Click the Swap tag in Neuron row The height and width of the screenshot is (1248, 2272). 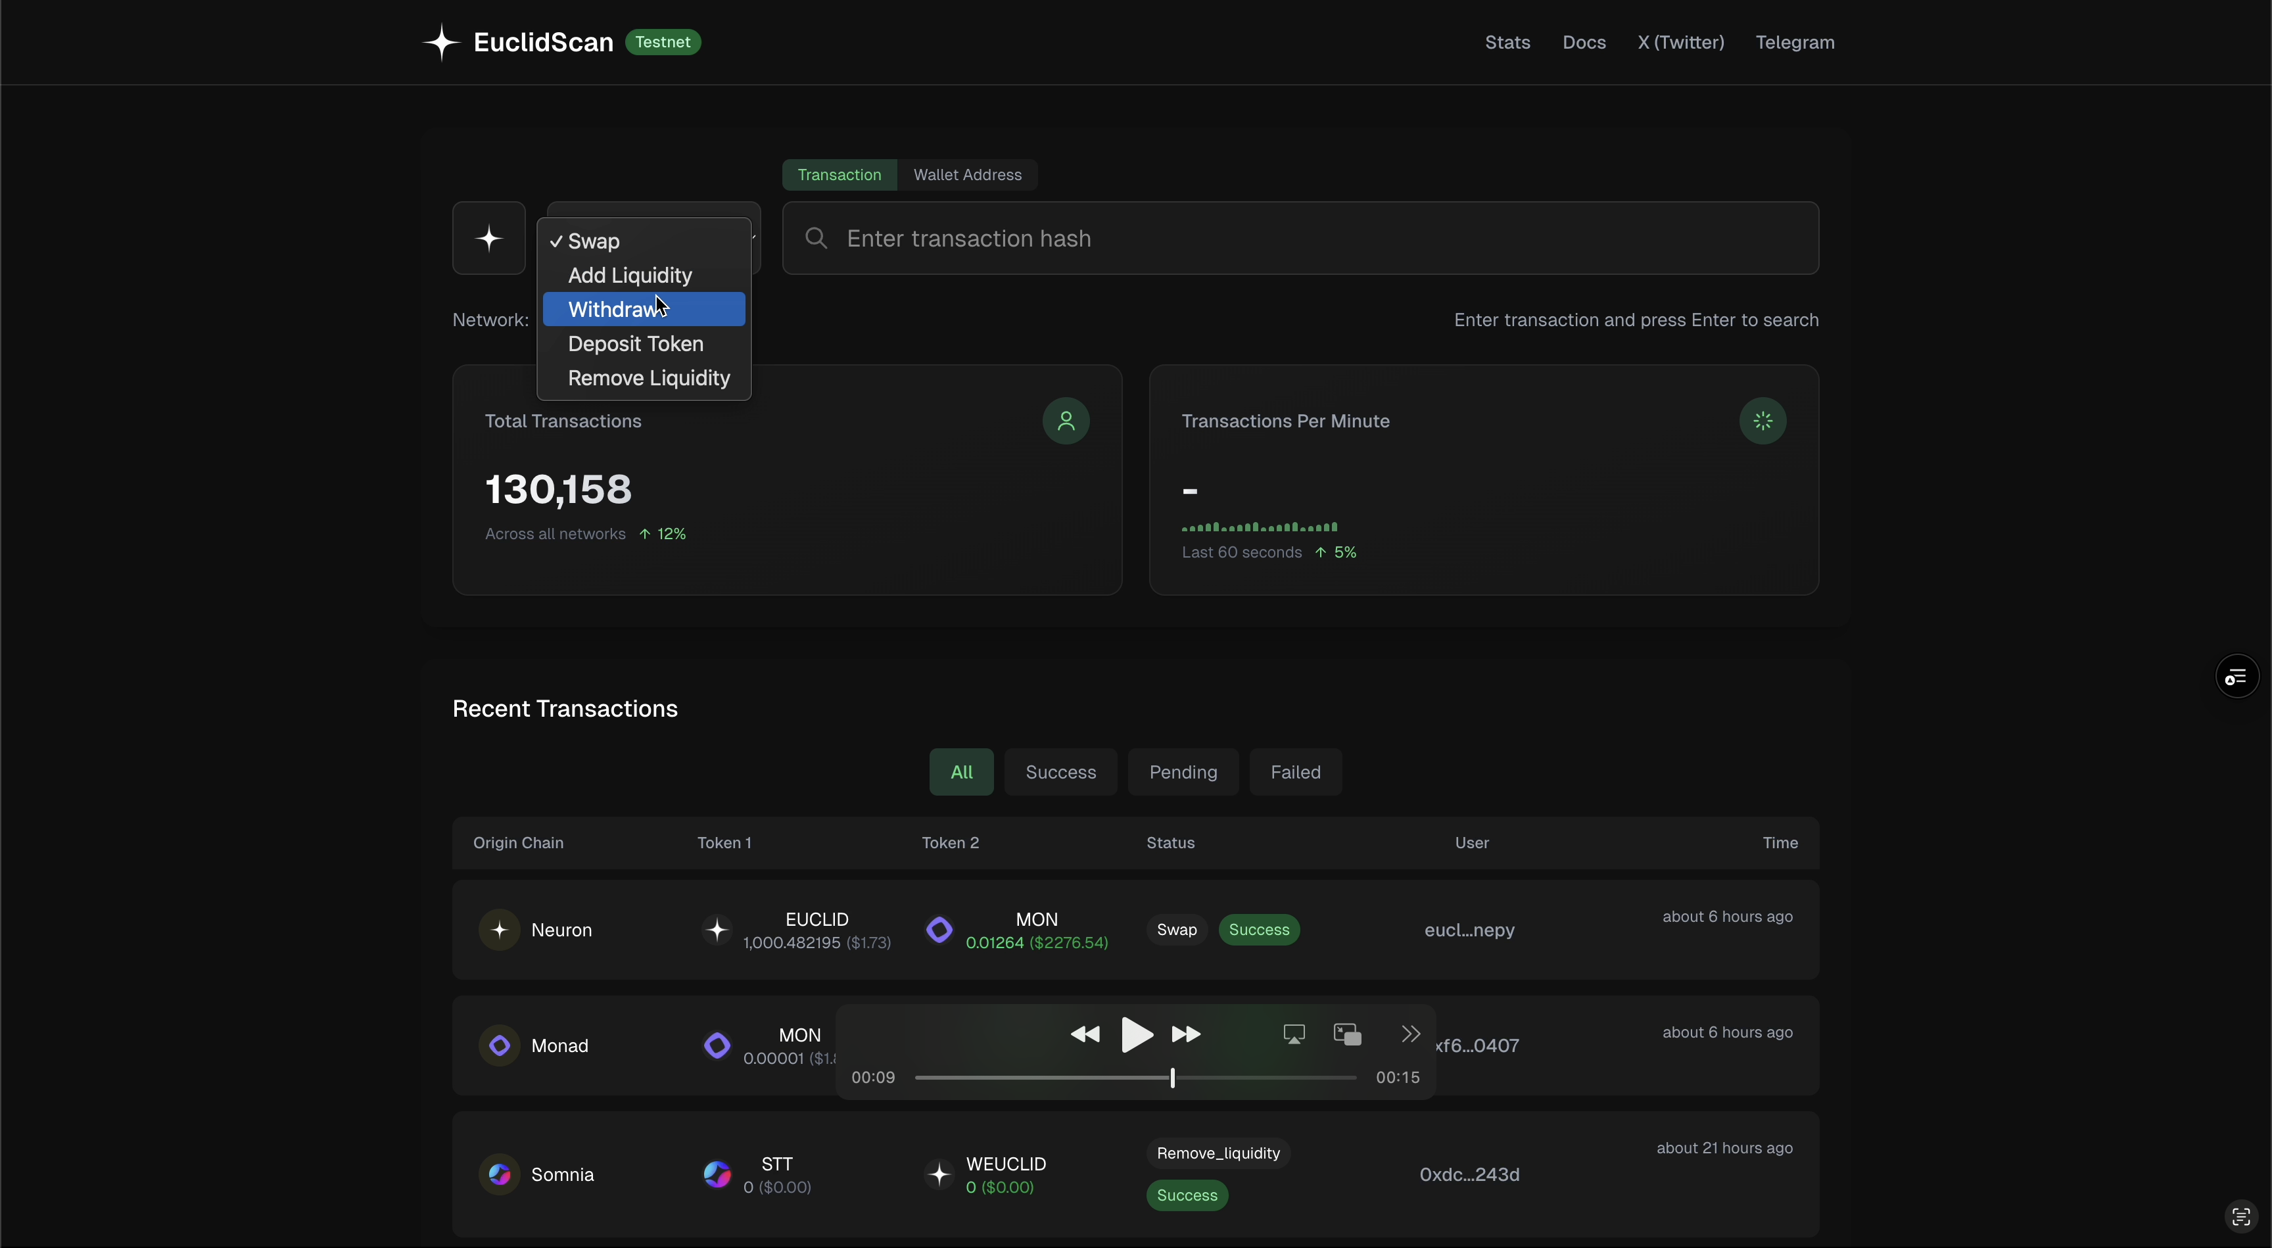(1177, 930)
